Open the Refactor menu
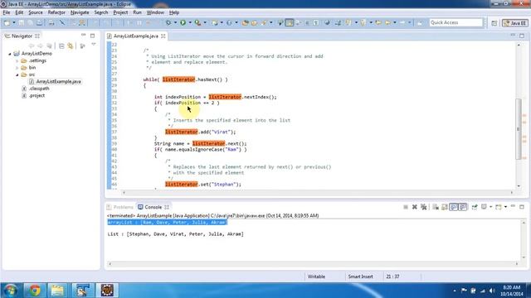The width and height of the screenshot is (531, 298). [56, 12]
